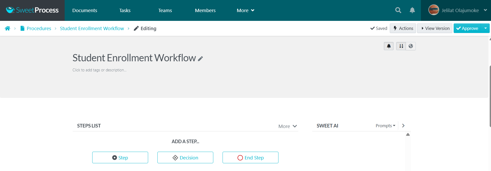
Task: Click the View Version button
Action: click(435, 28)
